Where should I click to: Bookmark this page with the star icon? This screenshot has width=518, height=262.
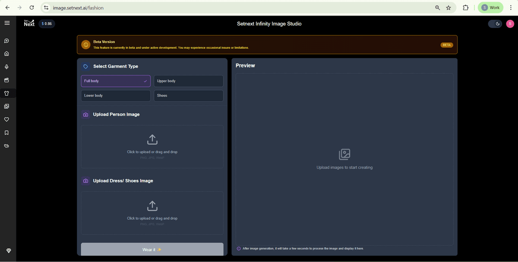click(449, 8)
